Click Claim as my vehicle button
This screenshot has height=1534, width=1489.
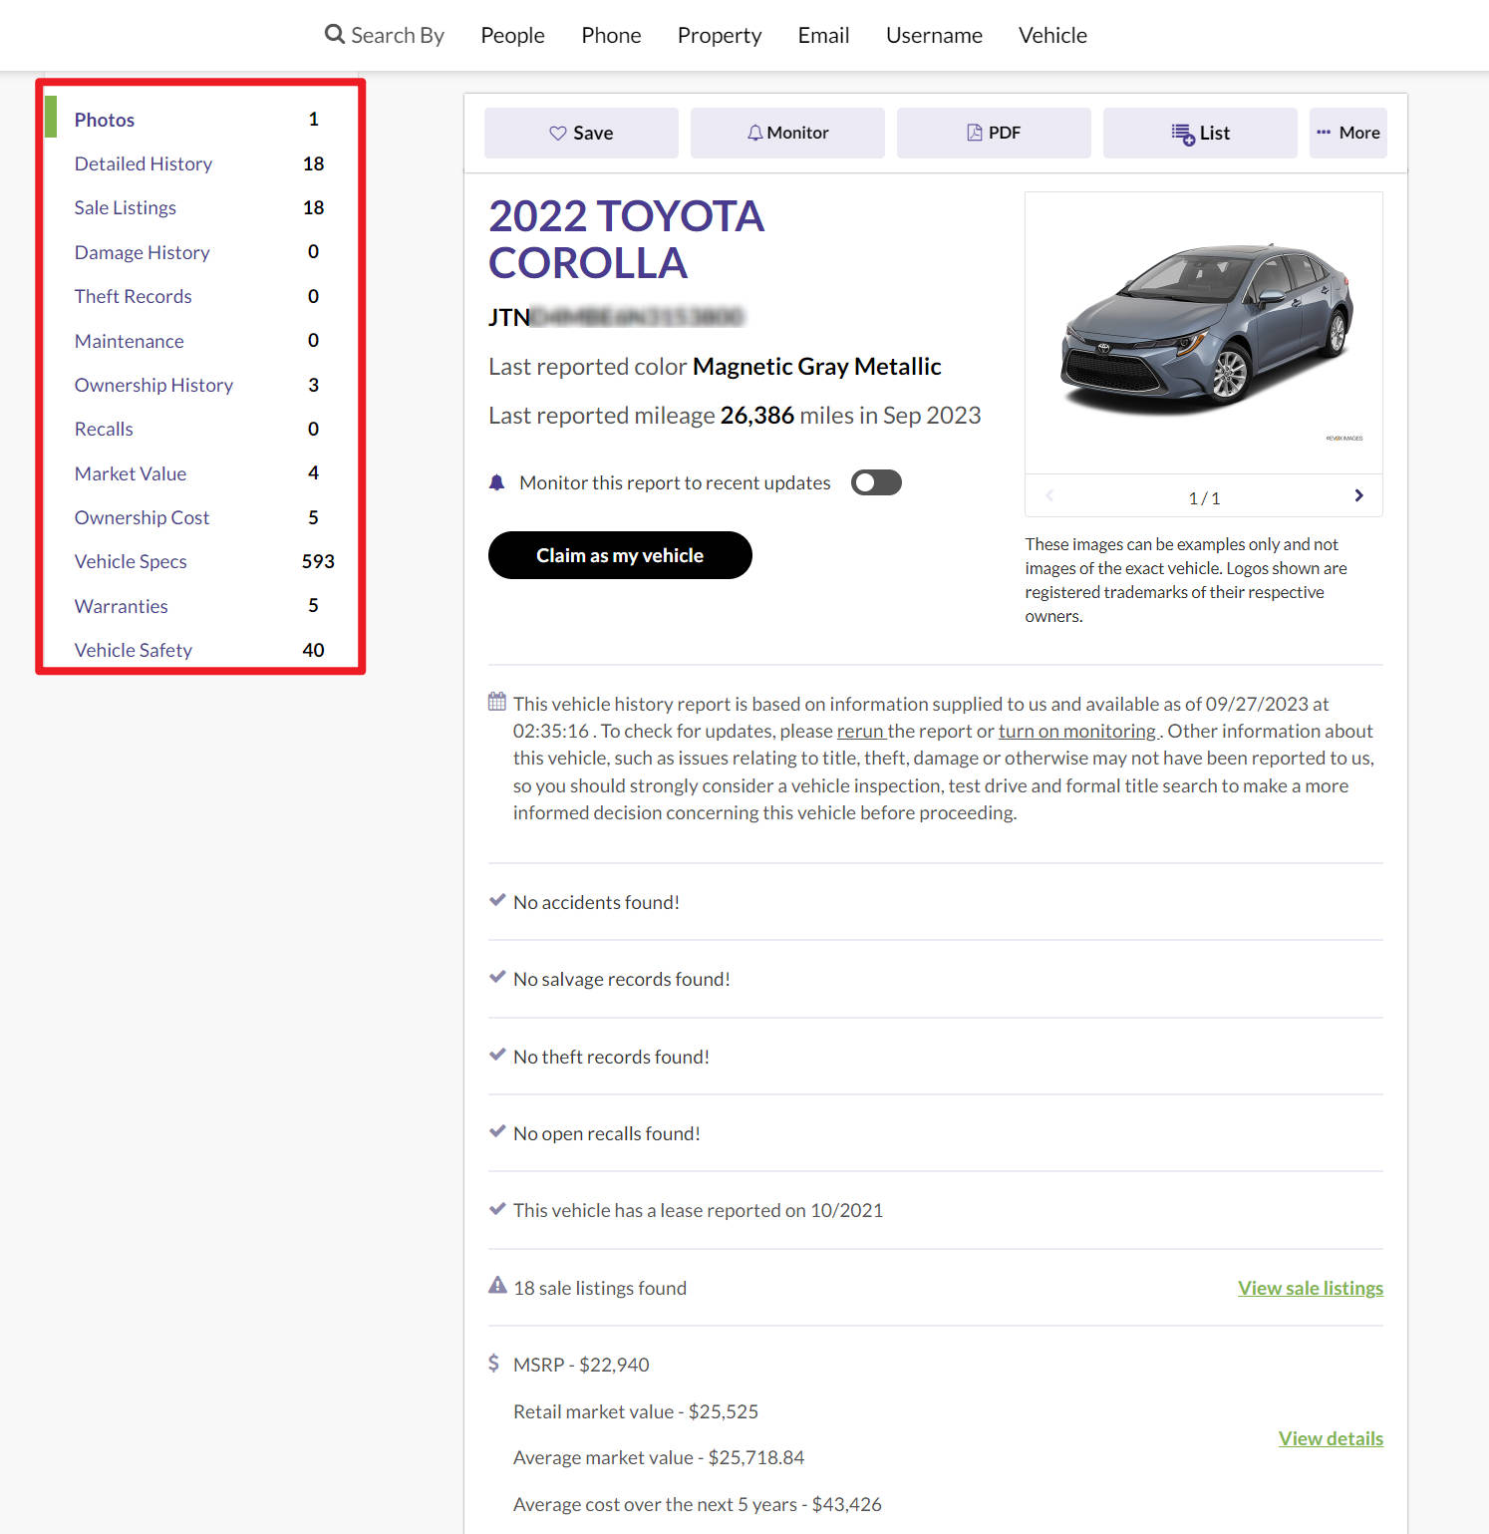coord(619,554)
